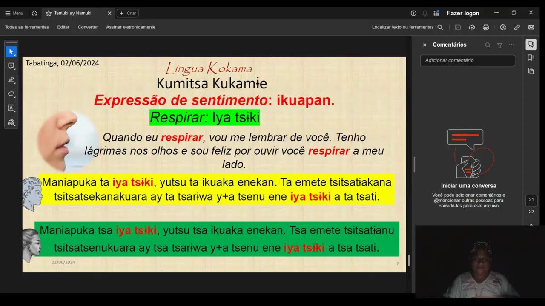Select the text box tool

[11, 108]
